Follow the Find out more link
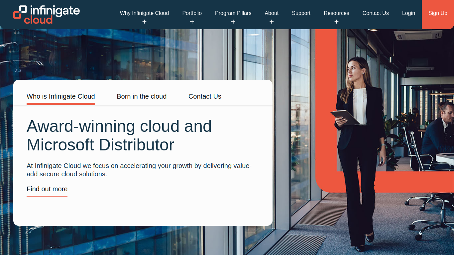 click(47, 189)
